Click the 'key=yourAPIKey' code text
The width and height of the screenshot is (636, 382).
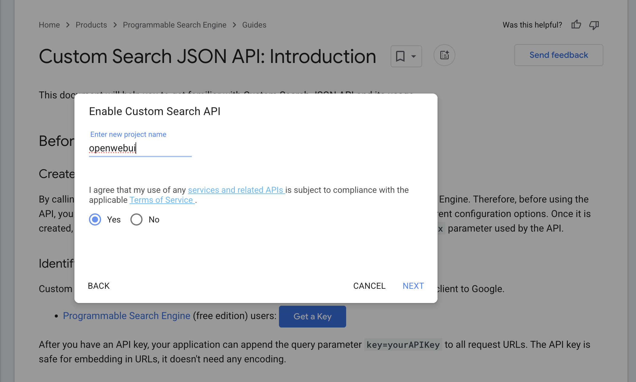[x=403, y=345]
